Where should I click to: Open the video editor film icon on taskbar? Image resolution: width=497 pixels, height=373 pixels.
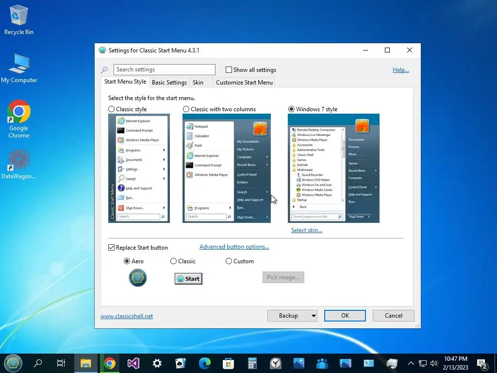point(346,363)
